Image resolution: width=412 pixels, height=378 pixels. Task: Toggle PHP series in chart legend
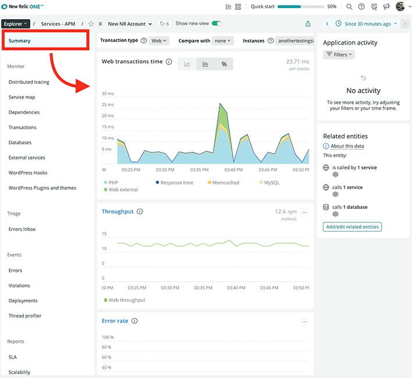point(111,183)
